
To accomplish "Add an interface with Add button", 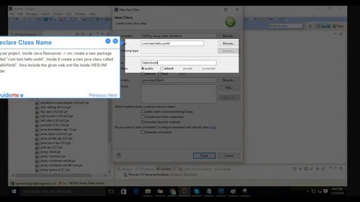I will pyautogui.click(x=228, y=88).
